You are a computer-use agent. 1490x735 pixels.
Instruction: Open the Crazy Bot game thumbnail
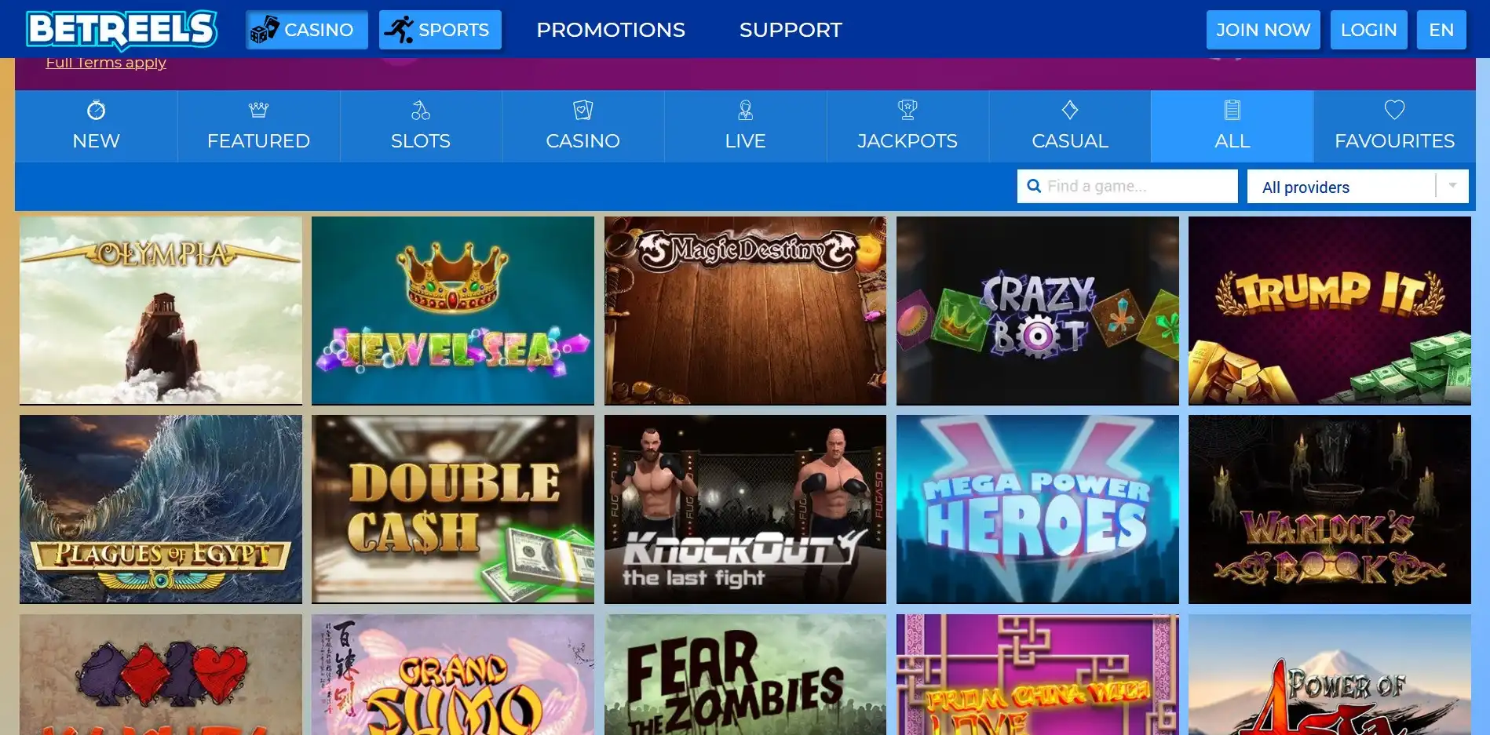coord(1037,311)
